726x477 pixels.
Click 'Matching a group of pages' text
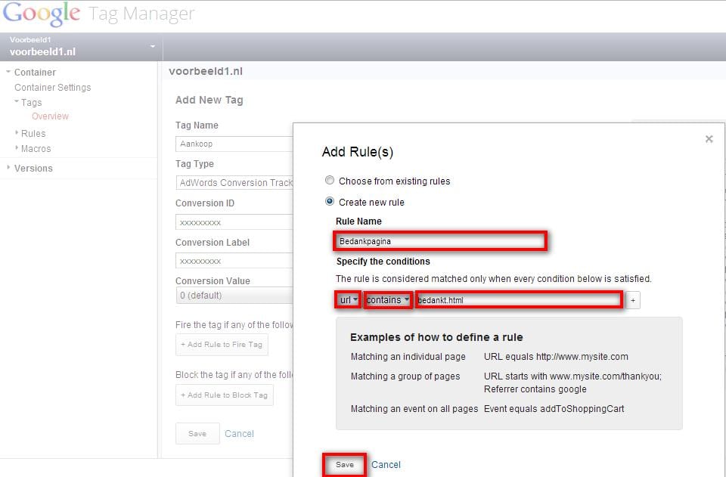(405, 376)
